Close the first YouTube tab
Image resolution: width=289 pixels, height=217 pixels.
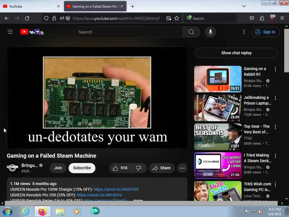pos(58,6)
